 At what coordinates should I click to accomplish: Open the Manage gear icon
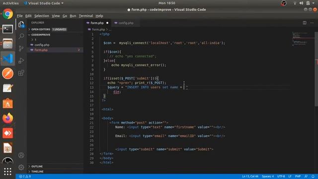click(21, 167)
